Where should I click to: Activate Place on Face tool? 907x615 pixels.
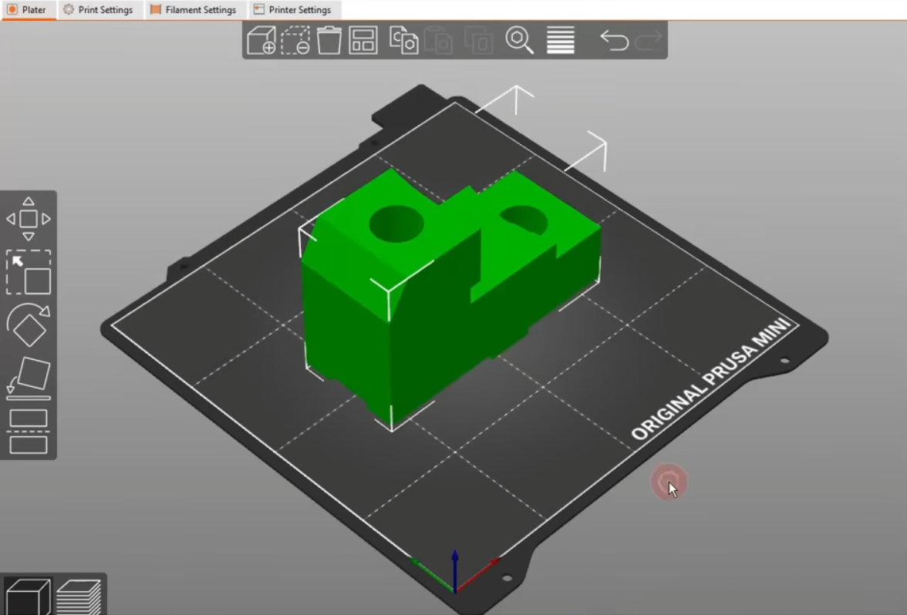click(x=29, y=378)
